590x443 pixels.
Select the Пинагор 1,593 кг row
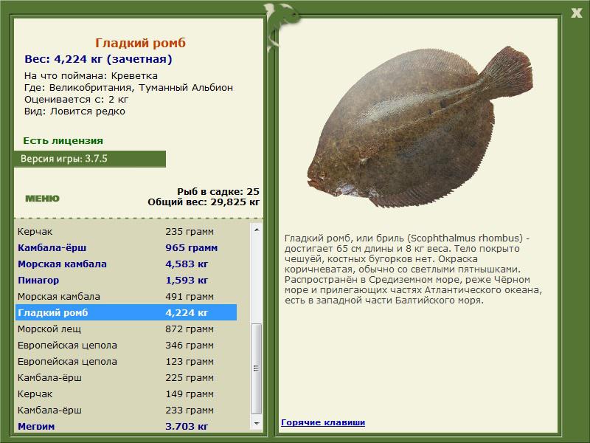click(126, 281)
